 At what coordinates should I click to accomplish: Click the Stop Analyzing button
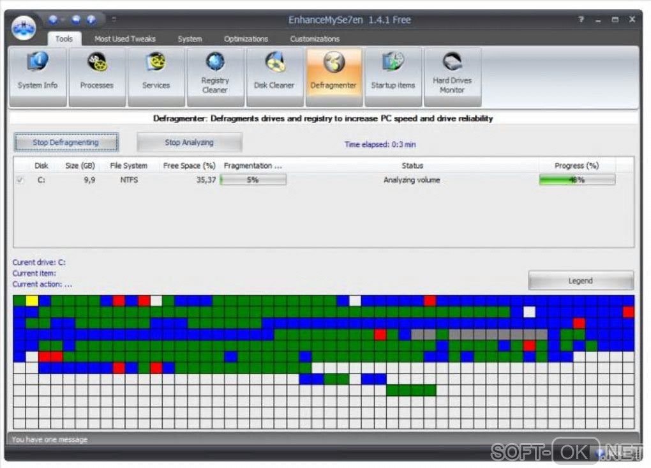[190, 142]
